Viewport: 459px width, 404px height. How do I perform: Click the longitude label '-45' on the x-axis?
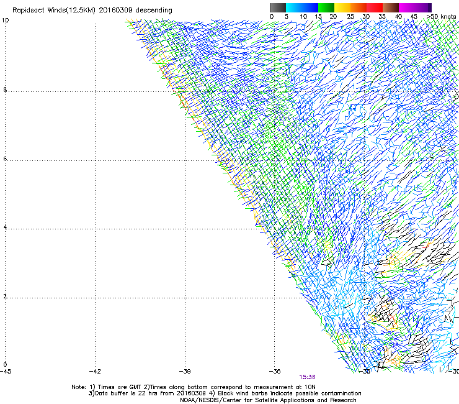[6, 372]
